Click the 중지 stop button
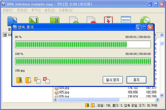 point(136,80)
